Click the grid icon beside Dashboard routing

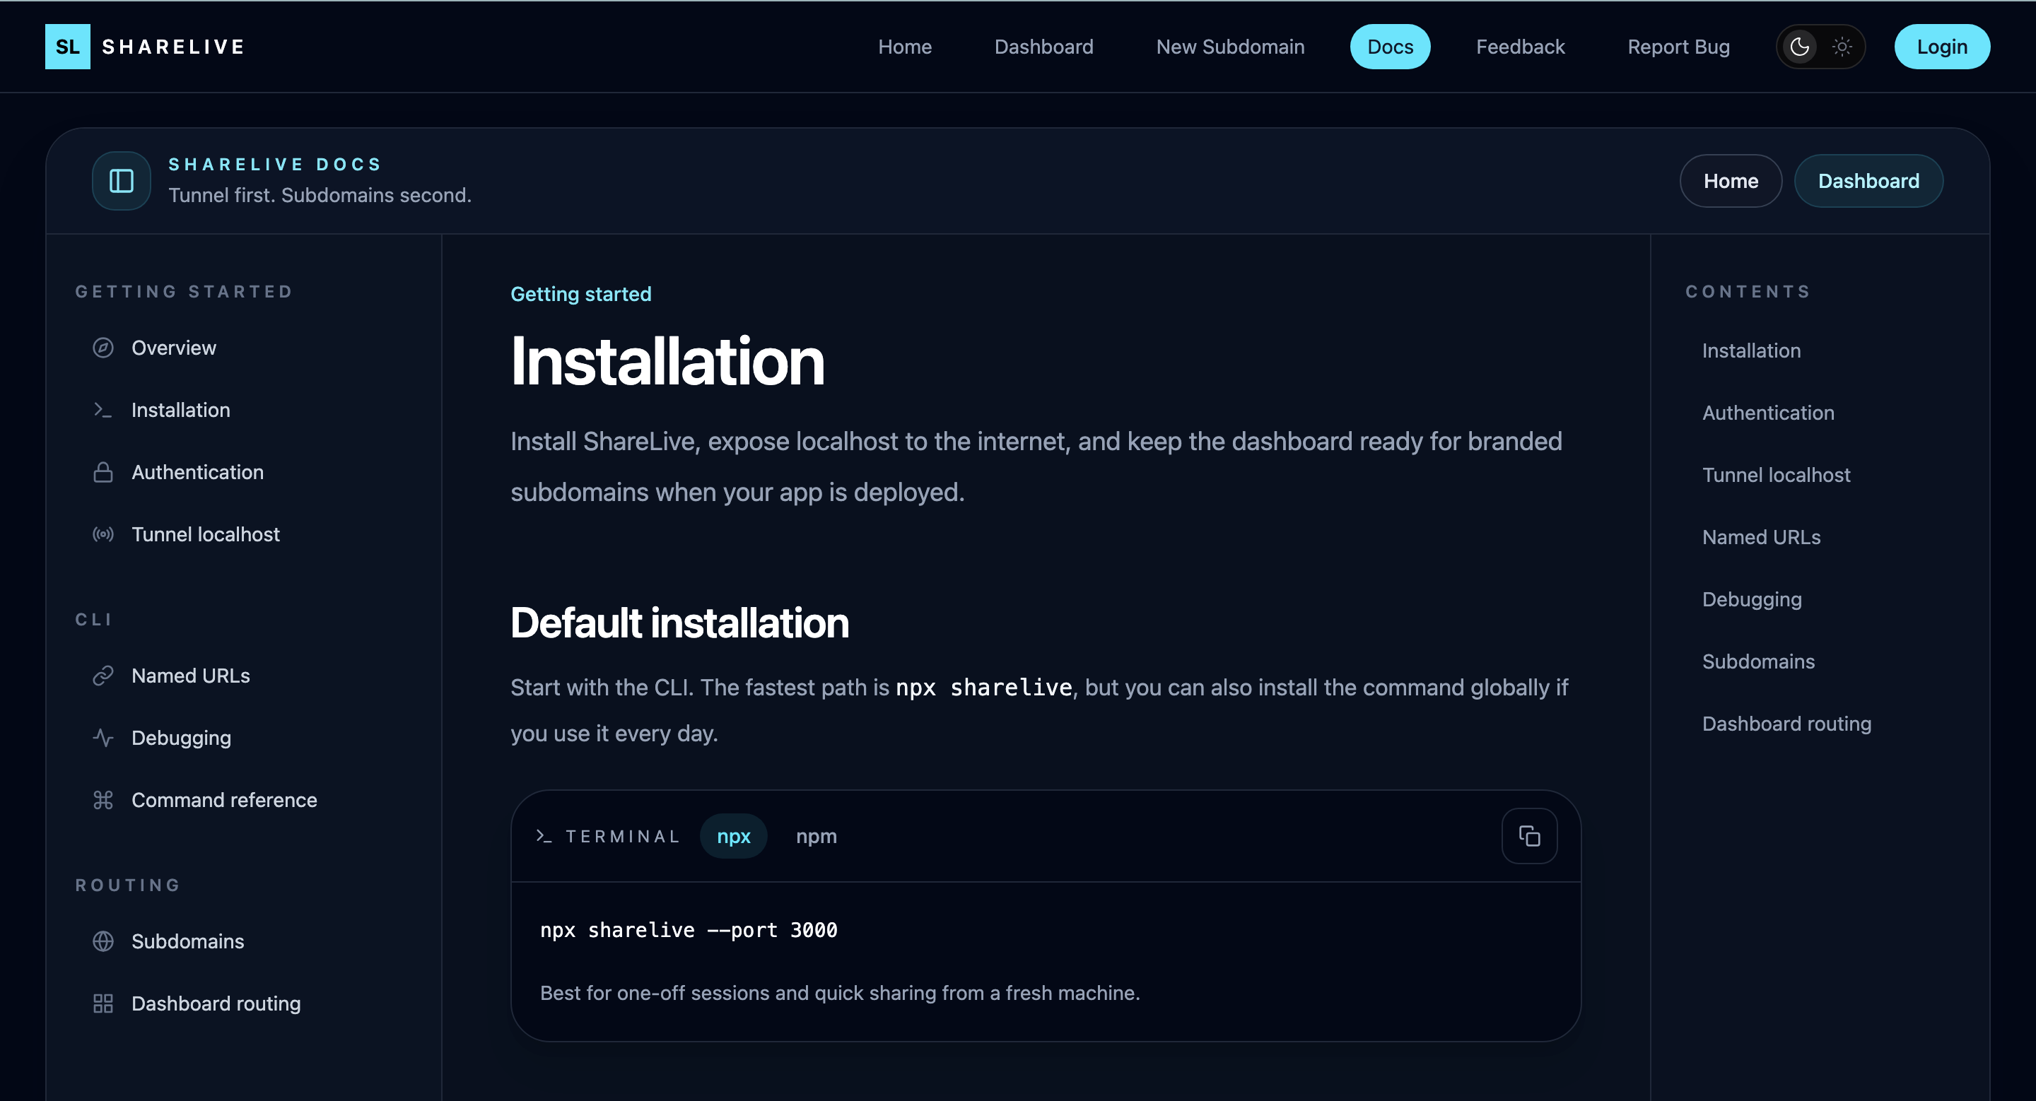click(103, 1004)
